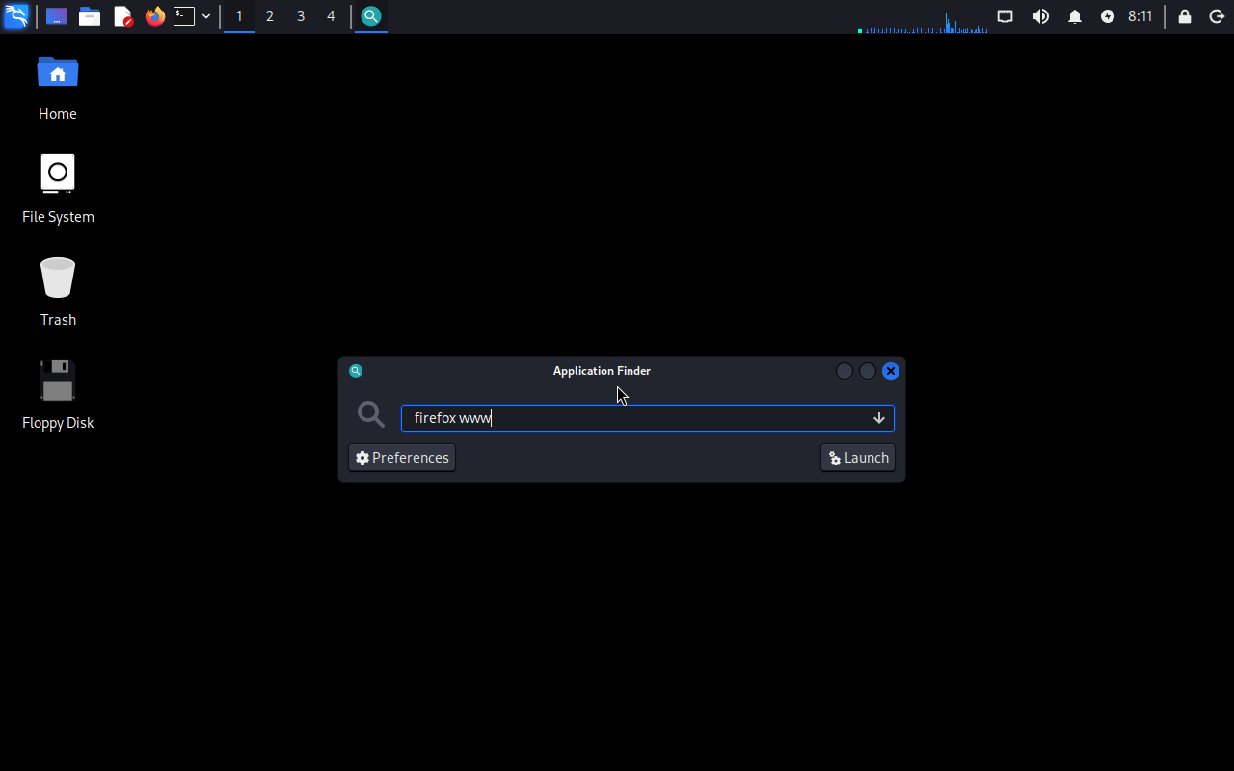This screenshot has height=771, width=1234.
Task: Click the Show Desktop panel icon
Action: (57, 16)
